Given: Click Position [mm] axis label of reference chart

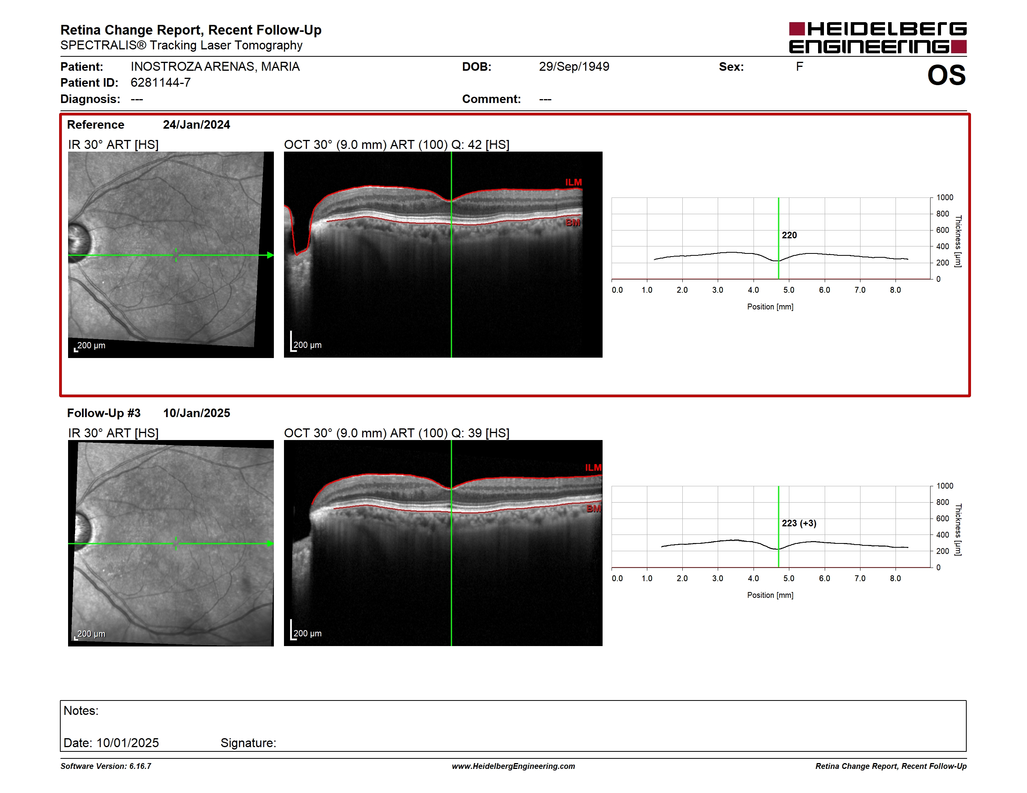Looking at the screenshot, I should (x=770, y=307).
